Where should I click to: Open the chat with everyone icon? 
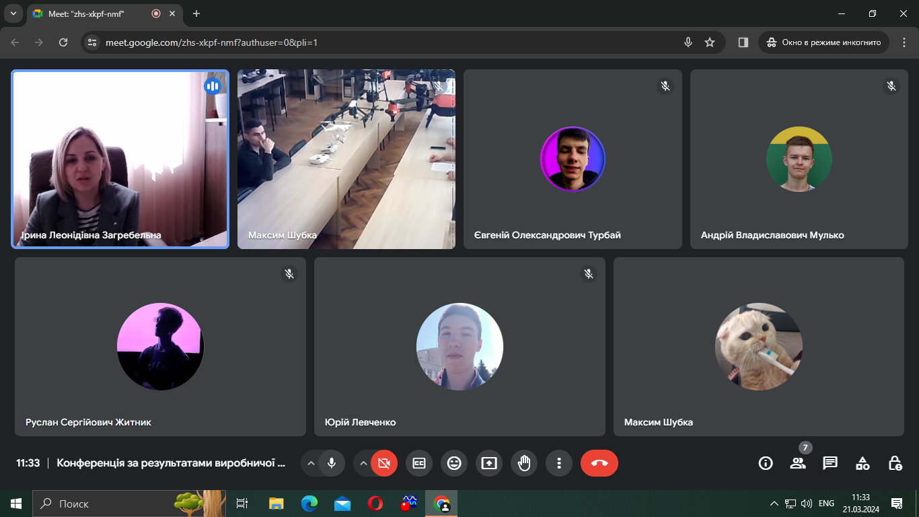[830, 463]
